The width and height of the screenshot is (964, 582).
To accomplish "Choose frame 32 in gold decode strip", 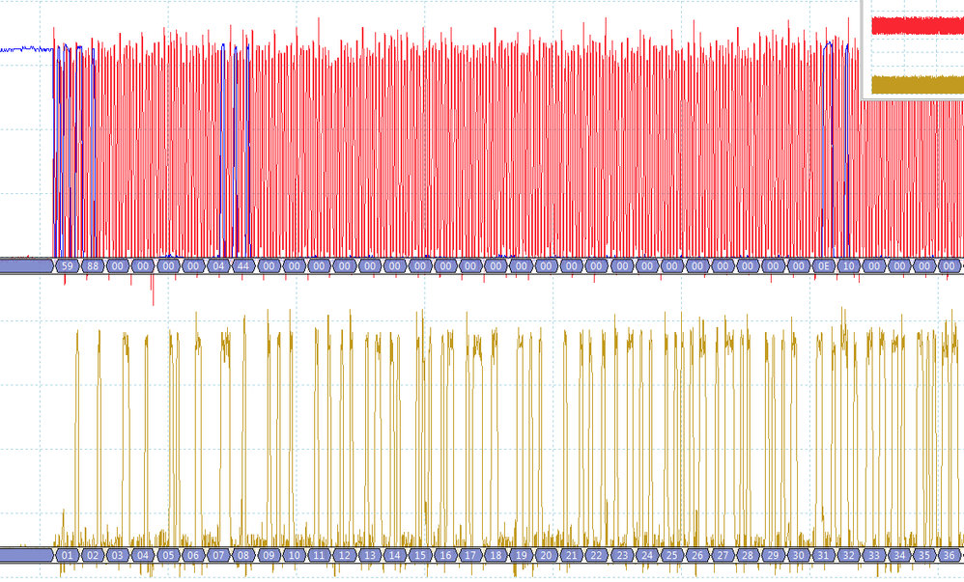I will coord(848,555).
